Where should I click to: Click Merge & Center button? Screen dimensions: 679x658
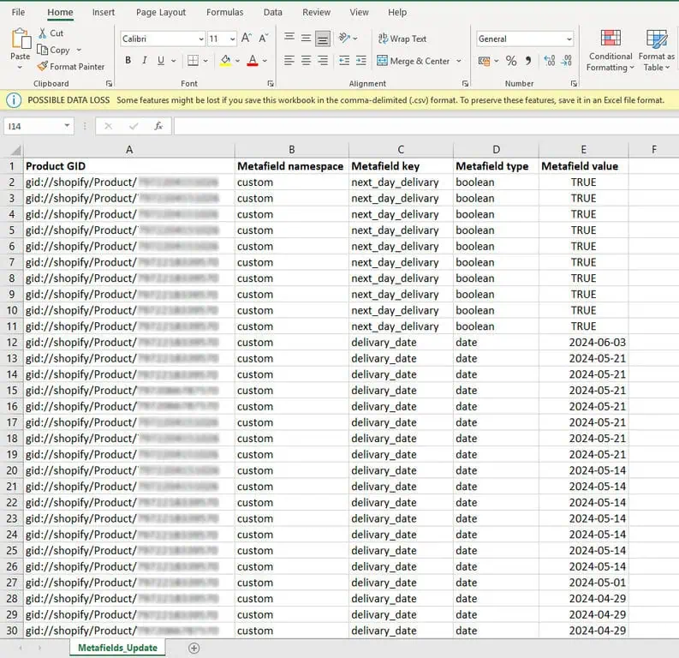click(x=413, y=61)
